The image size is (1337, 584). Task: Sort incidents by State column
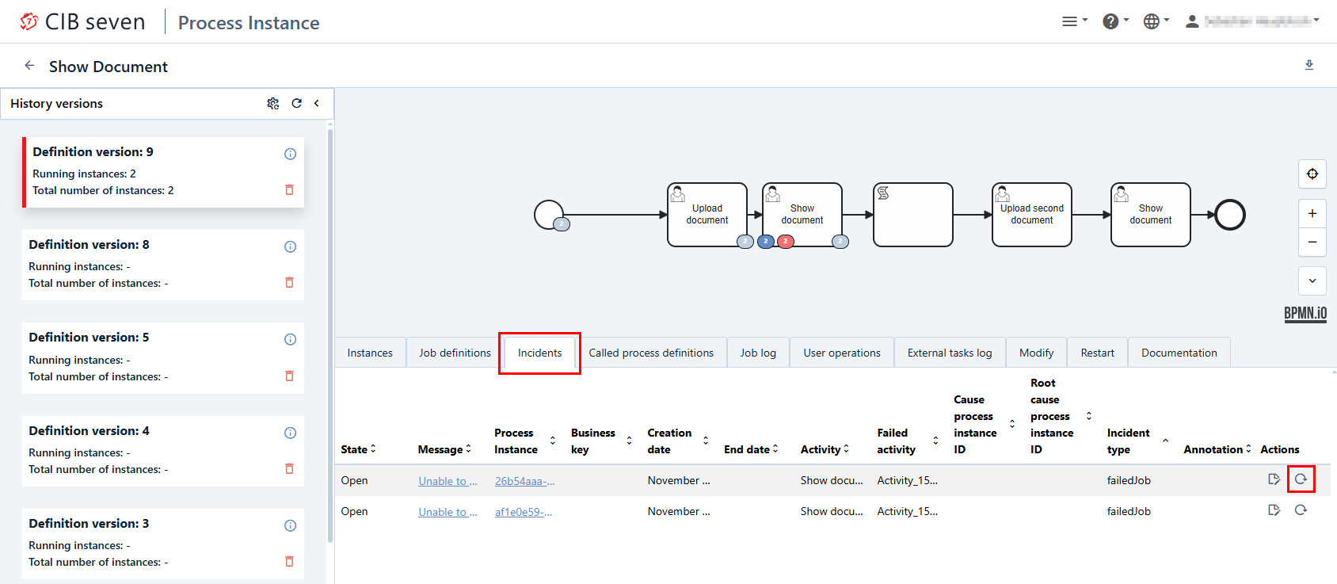tap(358, 449)
